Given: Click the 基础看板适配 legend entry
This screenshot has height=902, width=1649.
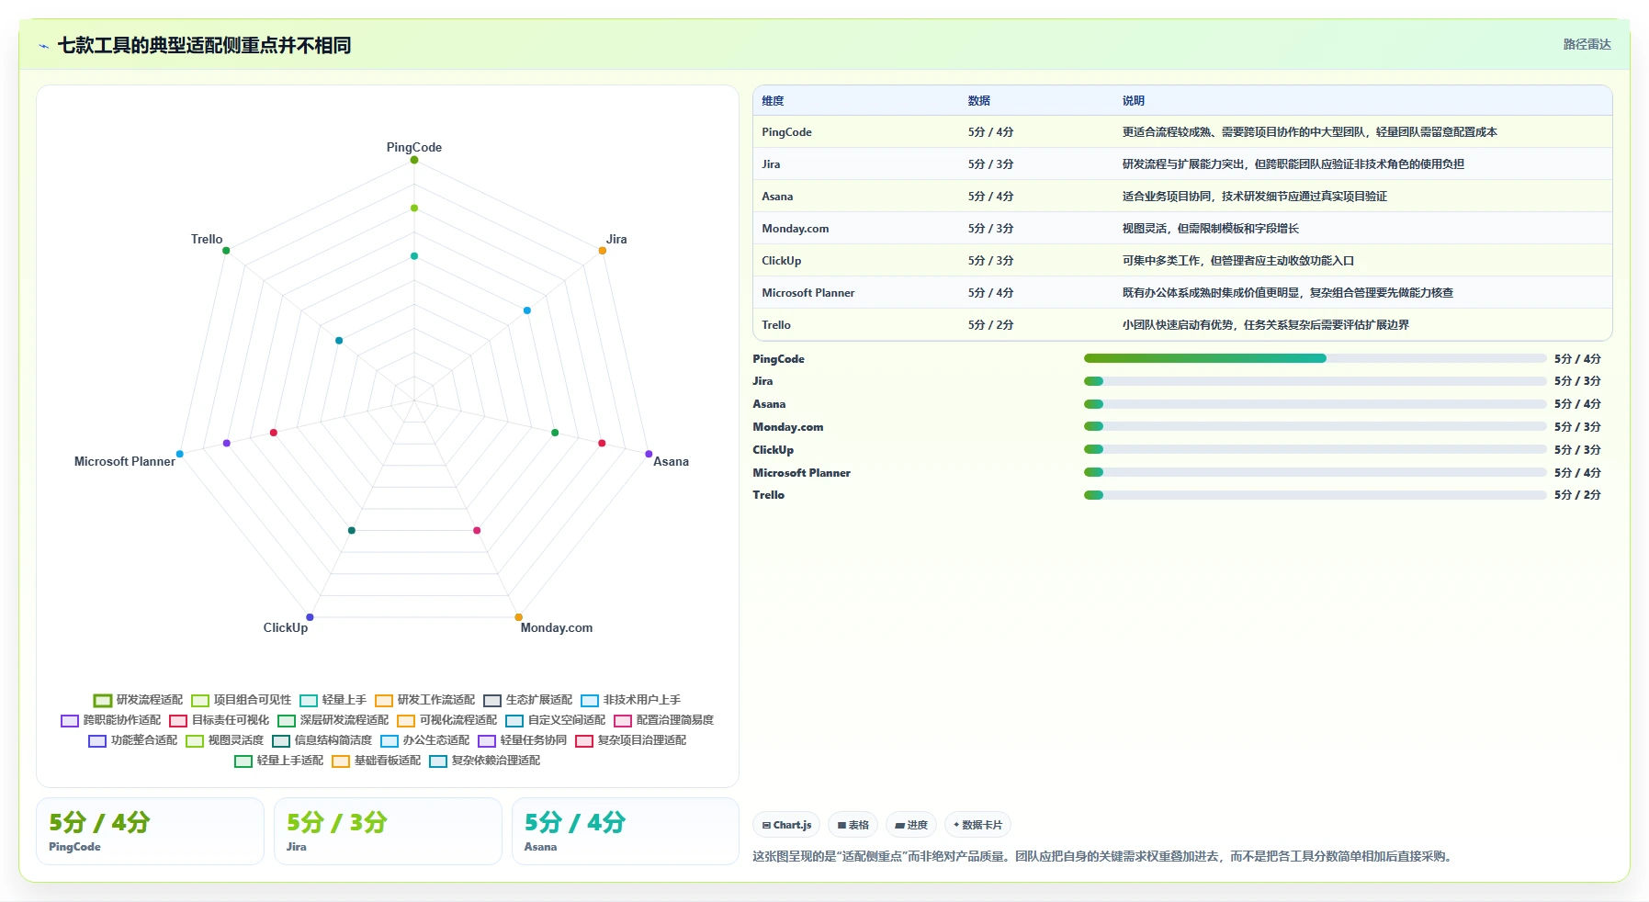Looking at the screenshot, I should (x=377, y=761).
